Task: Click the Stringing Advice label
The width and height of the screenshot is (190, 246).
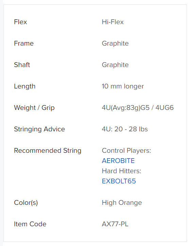Action: tap(39, 129)
